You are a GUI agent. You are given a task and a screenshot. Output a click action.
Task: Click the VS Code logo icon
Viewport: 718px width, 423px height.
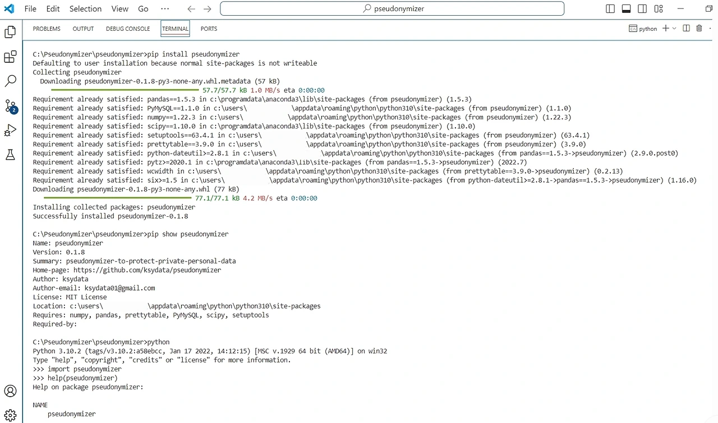point(8,8)
